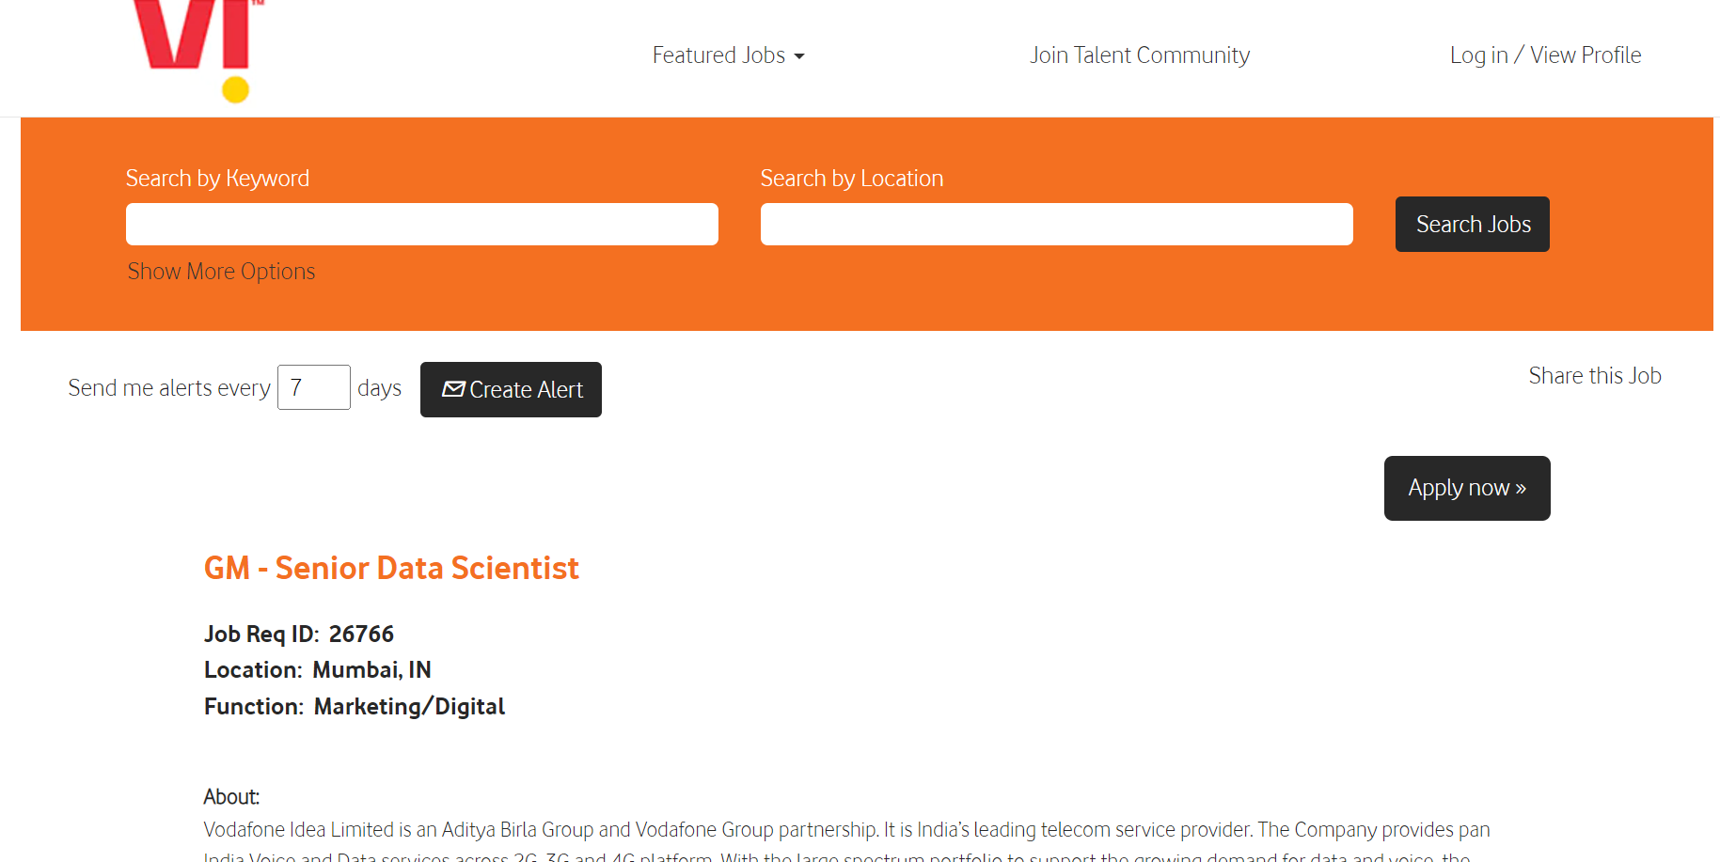The width and height of the screenshot is (1720, 862).
Task: Select the alert days number box
Action: coord(314,387)
